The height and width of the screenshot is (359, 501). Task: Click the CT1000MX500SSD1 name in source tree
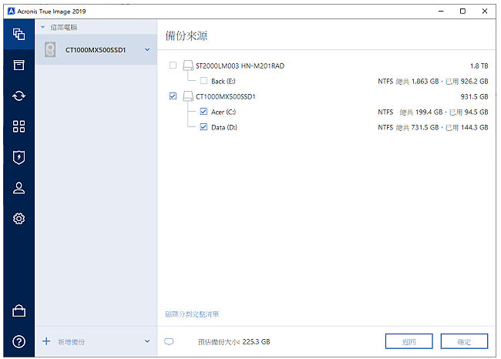coord(226,96)
